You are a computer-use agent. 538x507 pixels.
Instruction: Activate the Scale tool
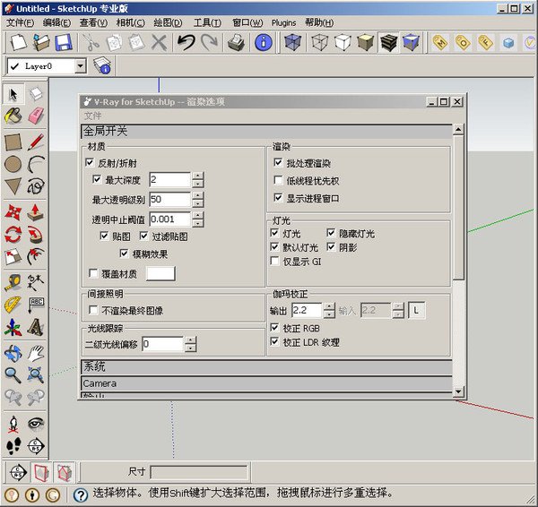tap(13, 257)
